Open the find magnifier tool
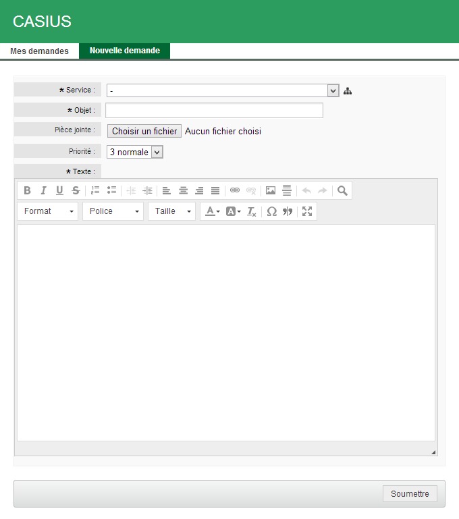This screenshot has height=519, width=459. (342, 191)
